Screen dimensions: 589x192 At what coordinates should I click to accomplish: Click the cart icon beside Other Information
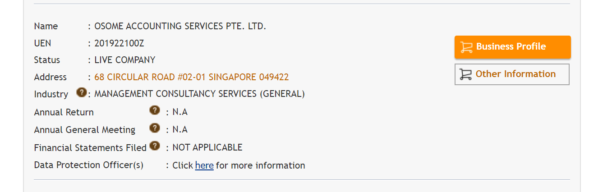465,74
